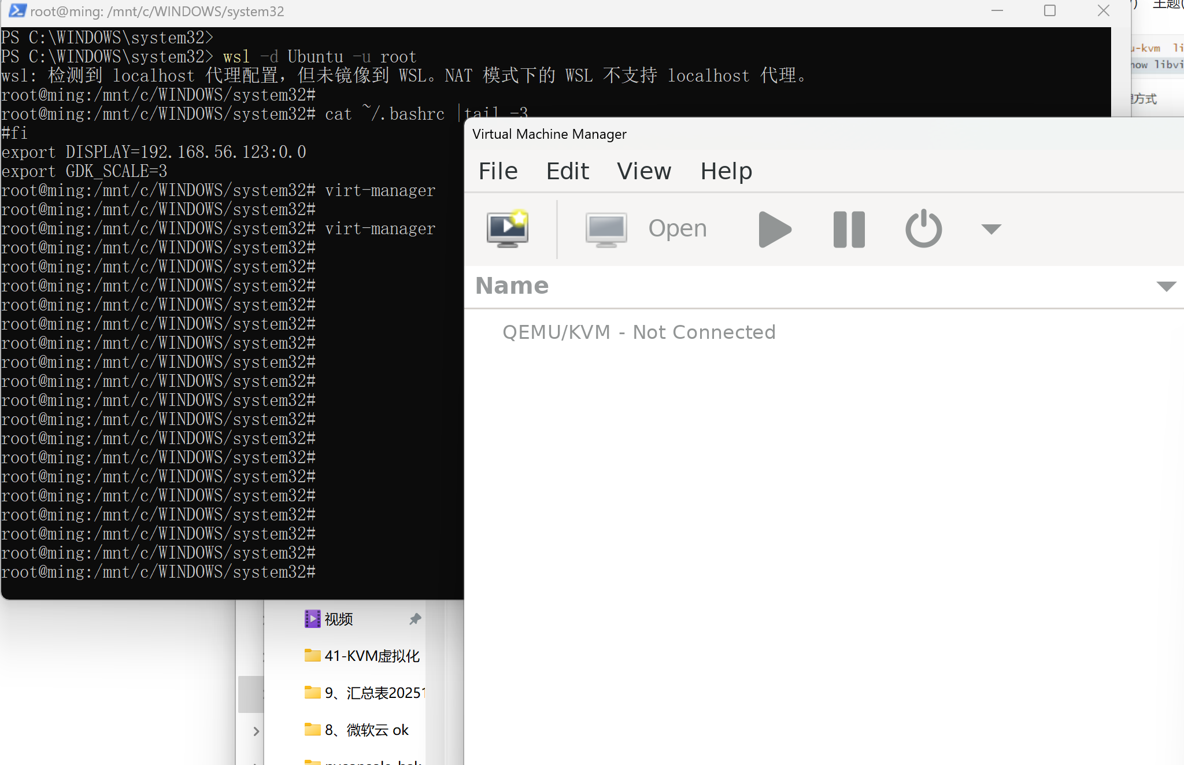Open the 8、微软云 ok folder
Screen dimensions: 1184x765
(x=366, y=730)
